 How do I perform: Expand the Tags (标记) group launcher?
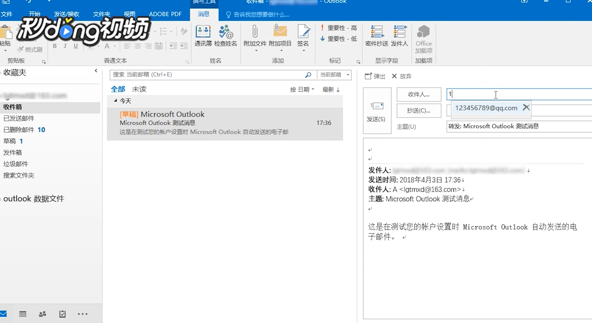[359, 62]
